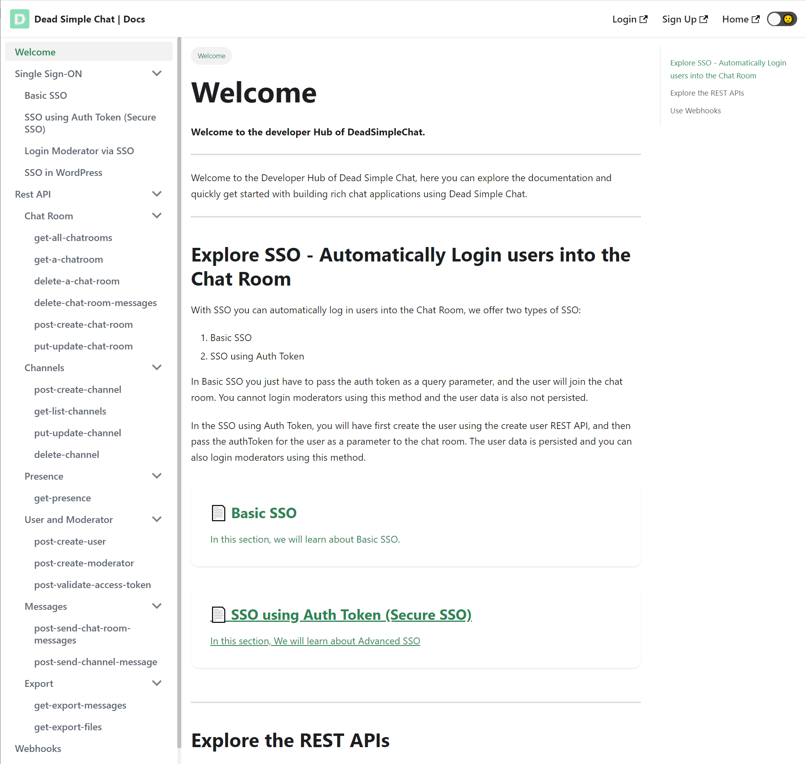Collapse the Chat Room section

tap(157, 215)
